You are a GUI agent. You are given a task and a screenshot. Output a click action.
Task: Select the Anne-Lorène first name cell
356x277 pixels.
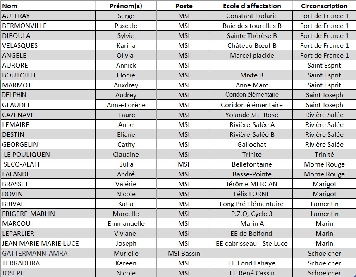126,105
